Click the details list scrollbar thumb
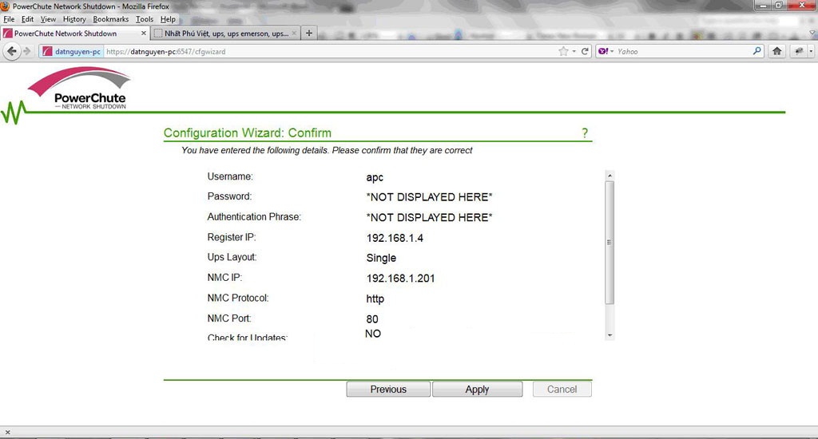 pos(610,243)
